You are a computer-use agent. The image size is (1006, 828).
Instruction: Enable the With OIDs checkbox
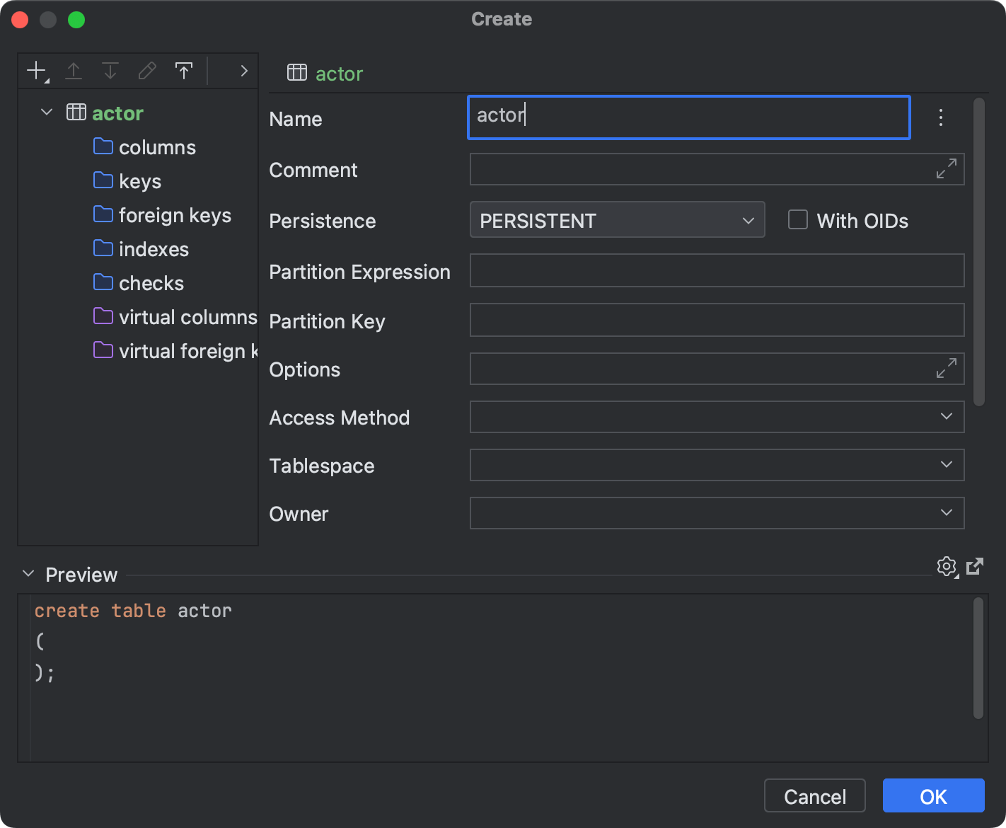point(797,219)
